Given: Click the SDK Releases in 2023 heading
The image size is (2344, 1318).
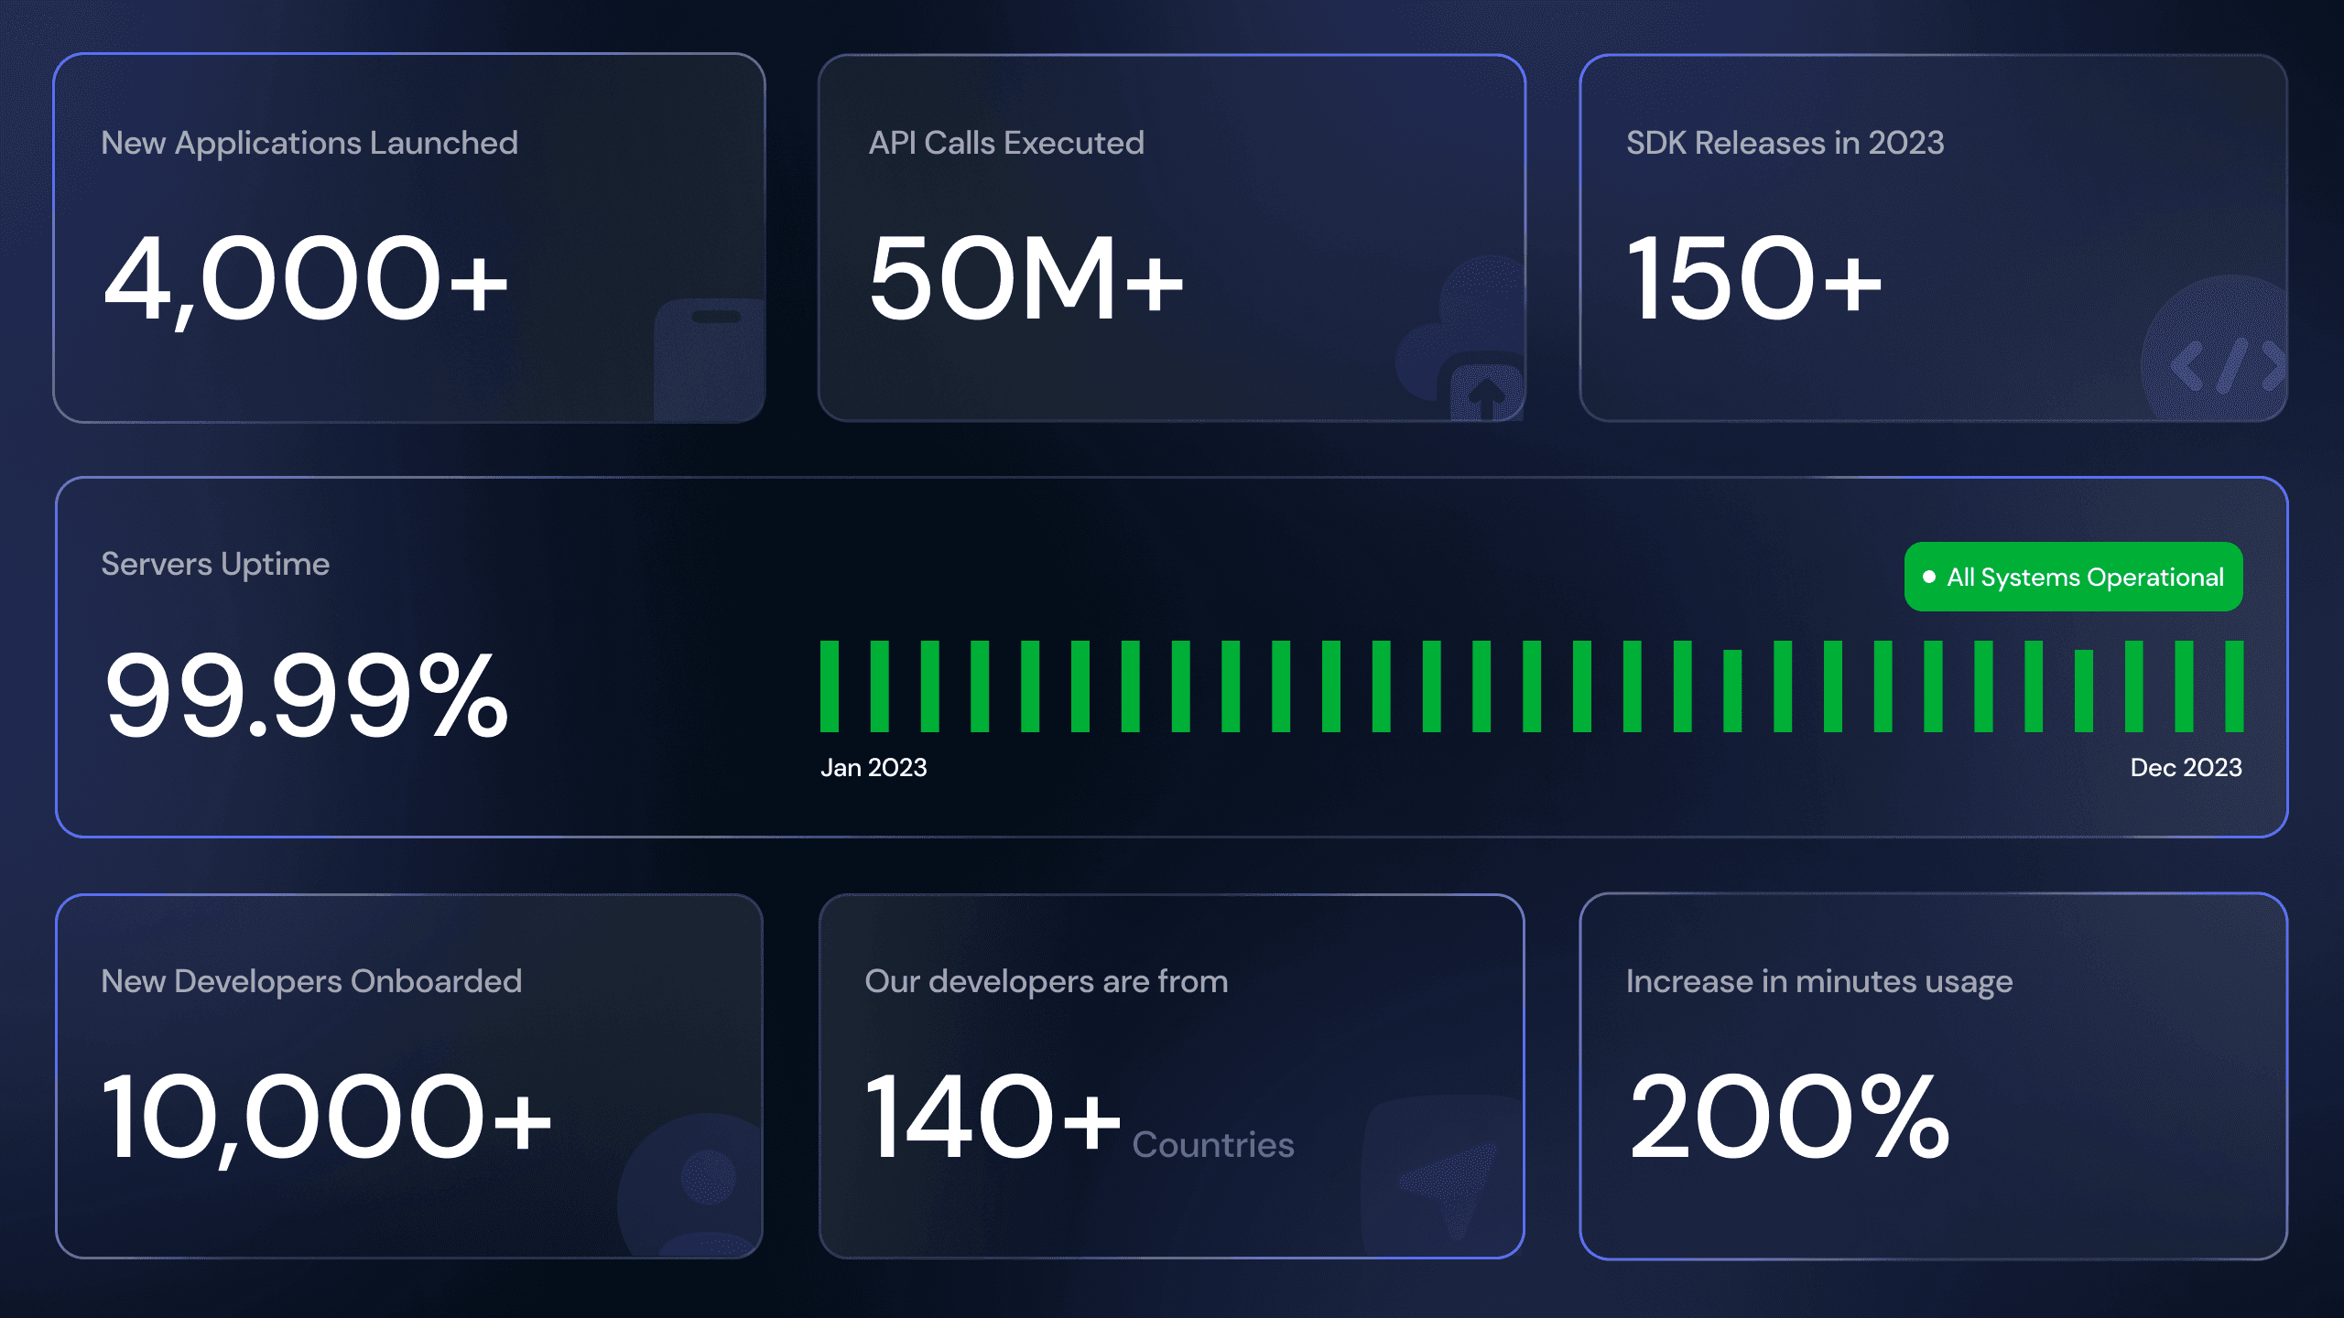Looking at the screenshot, I should click(1785, 143).
